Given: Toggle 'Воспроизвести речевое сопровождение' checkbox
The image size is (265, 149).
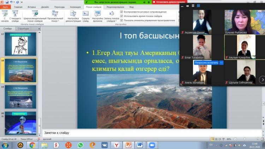Looking at the screenshot, I should [x=122, y=12].
